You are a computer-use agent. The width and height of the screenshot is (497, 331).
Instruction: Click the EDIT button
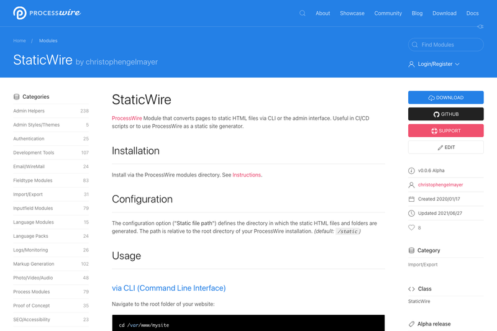point(445,147)
